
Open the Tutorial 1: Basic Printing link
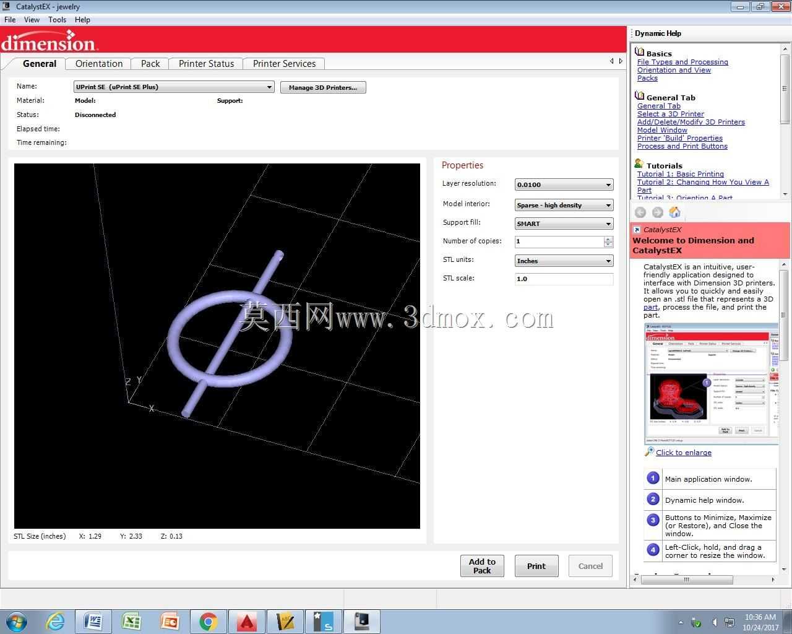click(x=681, y=174)
